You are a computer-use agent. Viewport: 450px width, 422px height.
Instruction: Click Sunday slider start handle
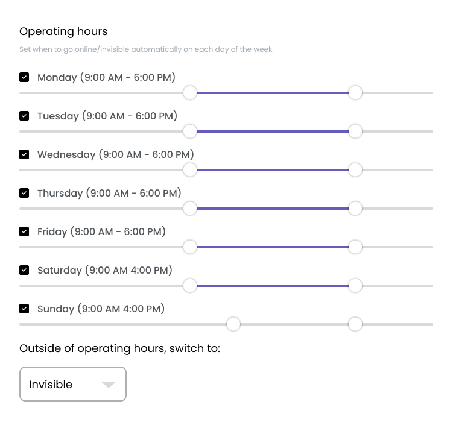click(233, 324)
